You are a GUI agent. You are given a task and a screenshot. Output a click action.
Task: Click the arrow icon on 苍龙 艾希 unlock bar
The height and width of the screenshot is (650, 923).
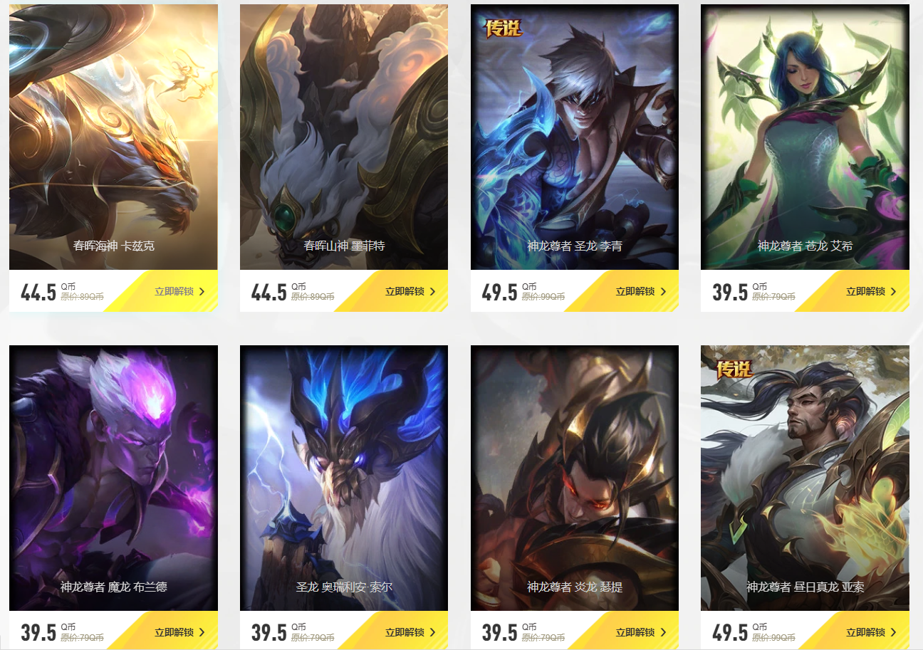tap(894, 291)
